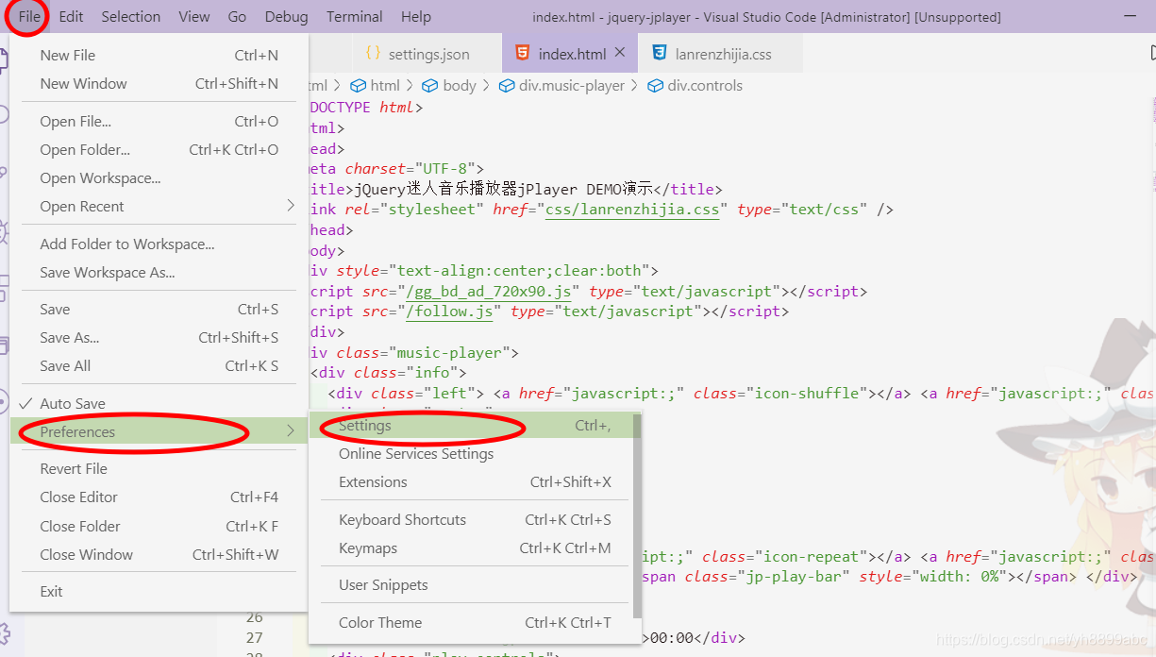Switch to the settings.json tab
This screenshot has width=1156, height=657.
tap(427, 54)
